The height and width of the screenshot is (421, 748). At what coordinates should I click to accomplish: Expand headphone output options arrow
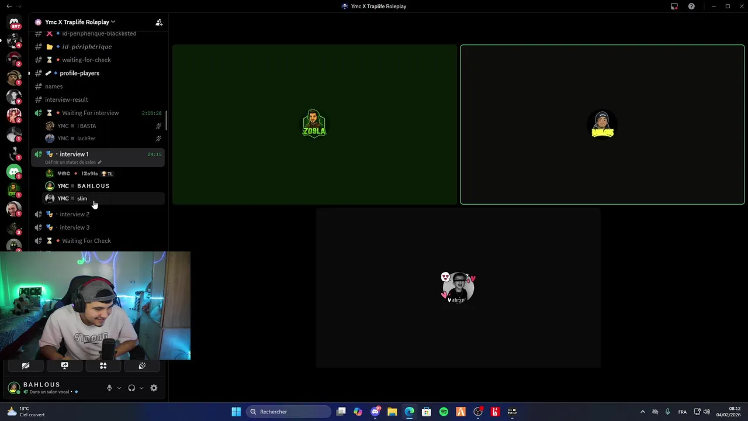click(x=141, y=388)
